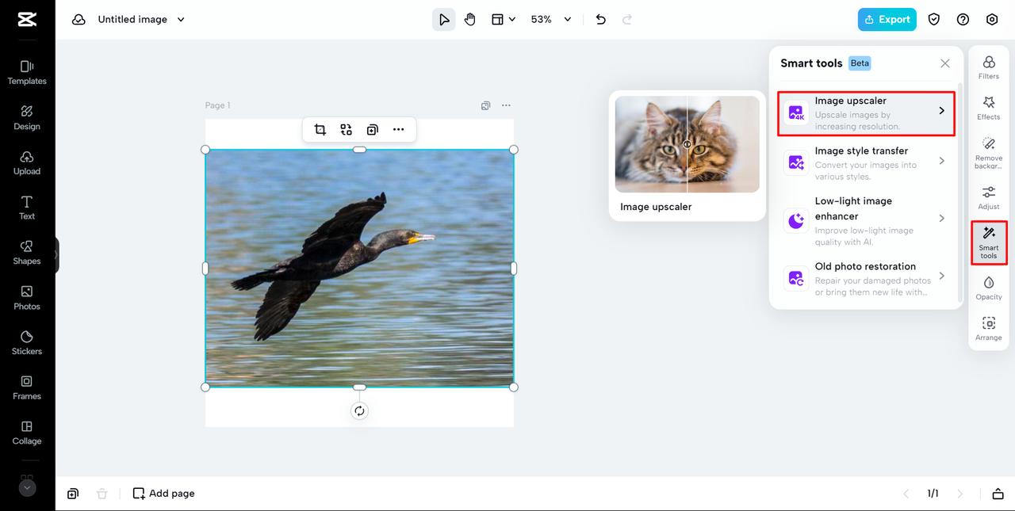This screenshot has width=1015, height=511.
Task: Open the Image style transfer option
Action: pyautogui.click(x=866, y=163)
